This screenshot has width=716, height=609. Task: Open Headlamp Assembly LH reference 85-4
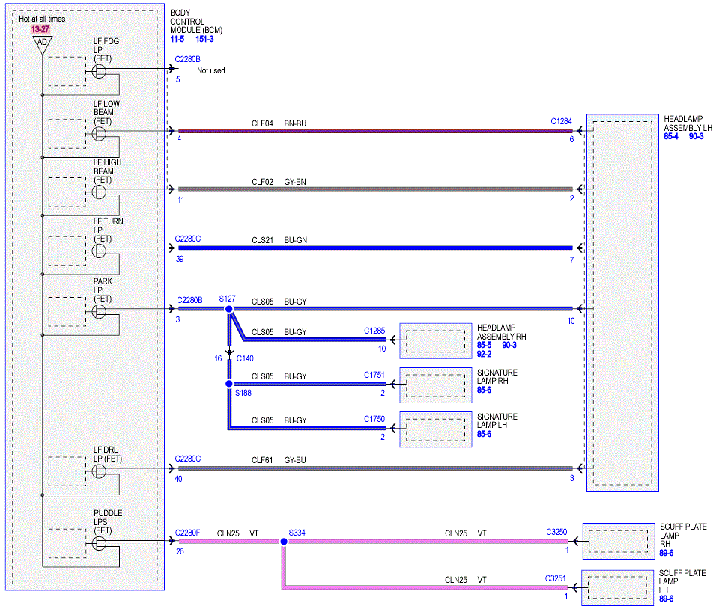pos(671,136)
